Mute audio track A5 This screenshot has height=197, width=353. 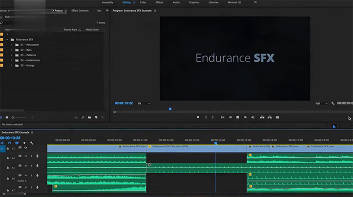coord(26,166)
